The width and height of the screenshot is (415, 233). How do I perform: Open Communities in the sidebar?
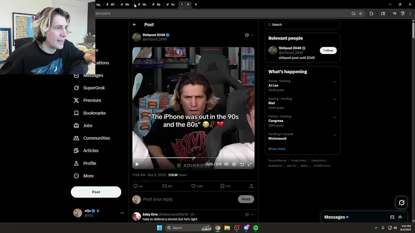[92, 138]
